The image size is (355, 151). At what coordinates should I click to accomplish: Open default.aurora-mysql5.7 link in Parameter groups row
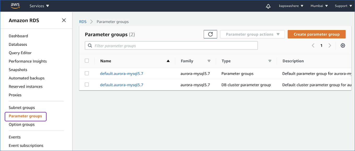(122, 73)
